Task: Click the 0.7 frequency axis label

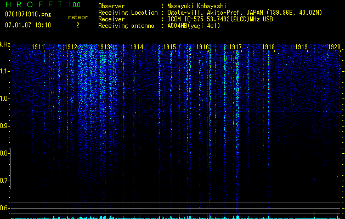Action: click(4, 181)
